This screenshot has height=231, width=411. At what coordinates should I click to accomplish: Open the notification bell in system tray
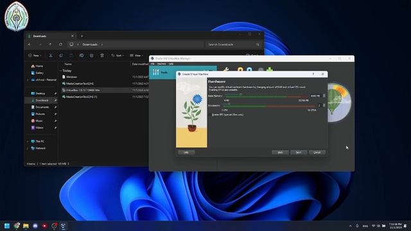tap(405, 226)
